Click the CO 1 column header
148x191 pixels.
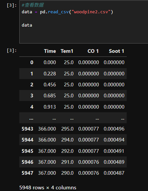pos(93,51)
